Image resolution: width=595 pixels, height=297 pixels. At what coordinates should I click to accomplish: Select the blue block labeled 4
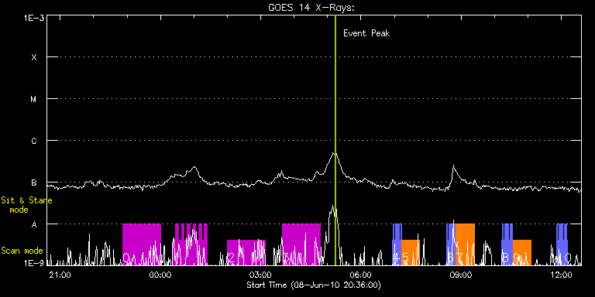click(397, 244)
